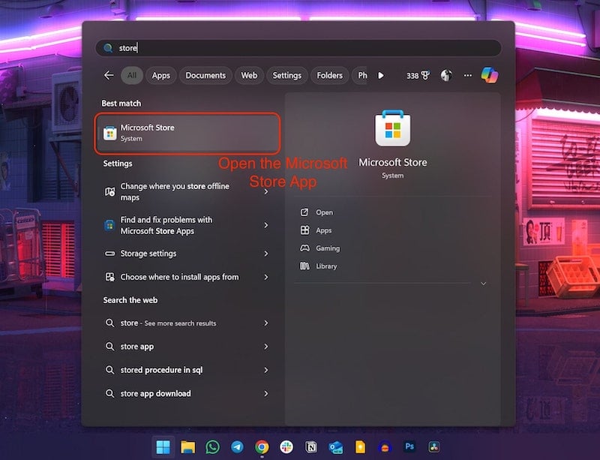
Task: Select the All filter tab
Action: tap(132, 76)
